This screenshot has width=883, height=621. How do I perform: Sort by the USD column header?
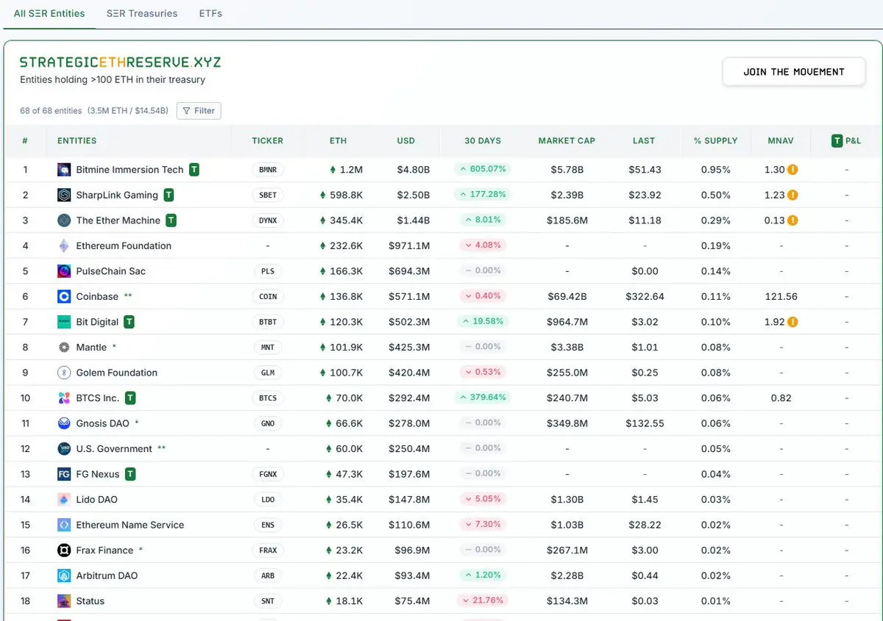point(406,141)
